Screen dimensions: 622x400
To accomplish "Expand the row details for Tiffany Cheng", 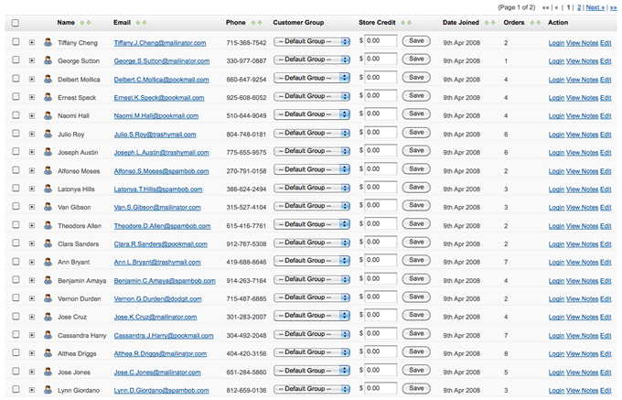I will 32,42.
